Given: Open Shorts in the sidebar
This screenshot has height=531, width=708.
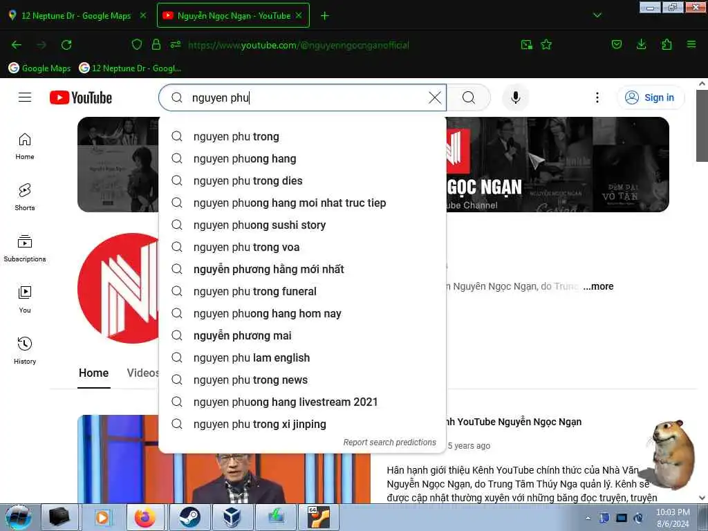Looking at the screenshot, I should click(25, 198).
